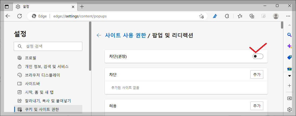Close the 설정 tab
The image size is (296, 116).
[x=73, y=7]
